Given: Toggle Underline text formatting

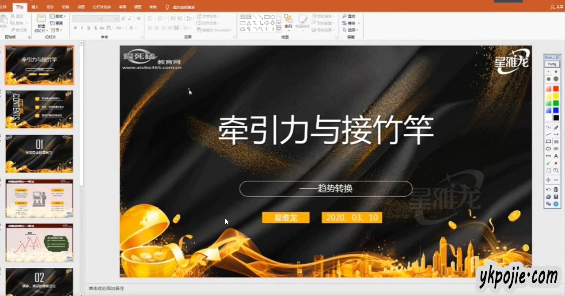Looking at the screenshot, I should [89, 28].
